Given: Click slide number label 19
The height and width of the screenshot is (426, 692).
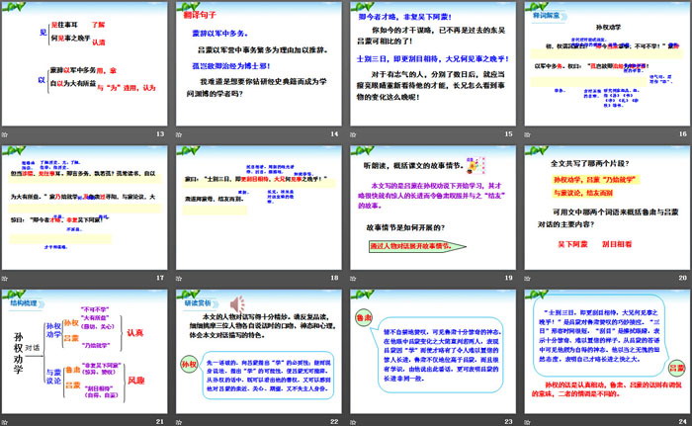Looking at the screenshot, I should [x=508, y=278].
